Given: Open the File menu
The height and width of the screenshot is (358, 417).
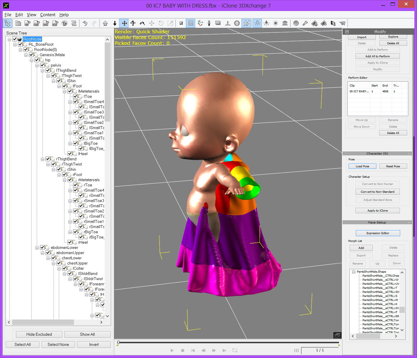Looking at the screenshot, I should (x=8, y=15).
